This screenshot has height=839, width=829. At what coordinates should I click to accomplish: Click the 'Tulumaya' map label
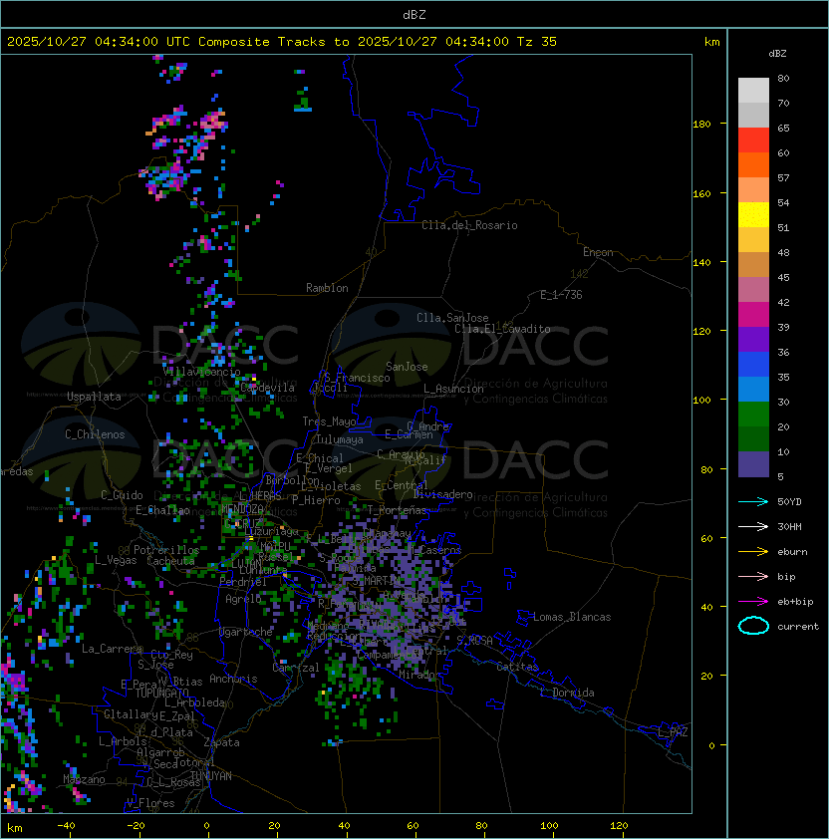tap(340, 439)
